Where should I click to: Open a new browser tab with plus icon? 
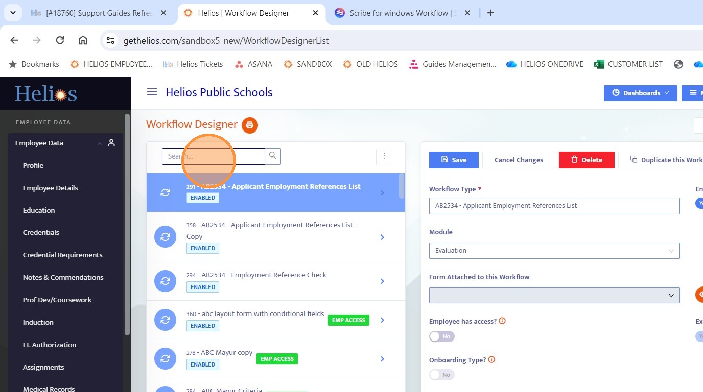(x=490, y=13)
